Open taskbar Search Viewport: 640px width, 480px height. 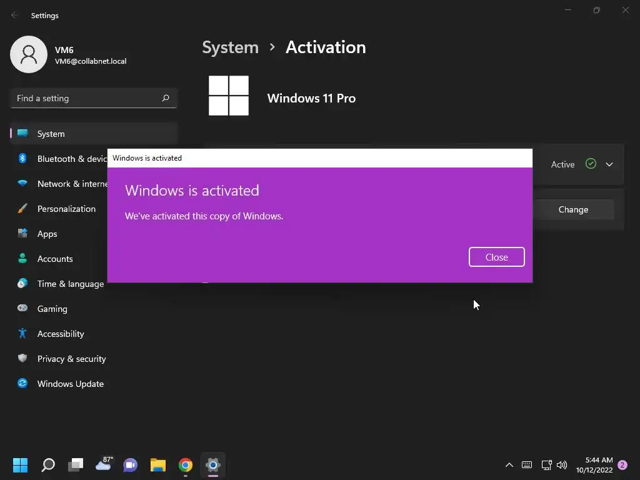pyautogui.click(x=48, y=465)
